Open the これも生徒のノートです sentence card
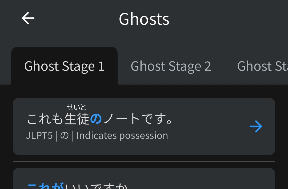 pyautogui.click(x=144, y=126)
